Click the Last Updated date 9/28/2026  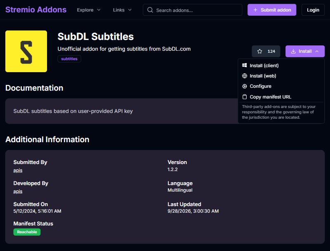coord(193,211)
